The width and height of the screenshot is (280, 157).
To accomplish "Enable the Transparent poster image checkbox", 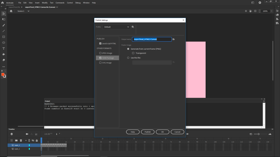I will pos(133,53).
